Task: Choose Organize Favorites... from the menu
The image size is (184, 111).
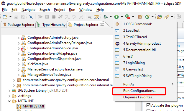Action: coord(139,97)
